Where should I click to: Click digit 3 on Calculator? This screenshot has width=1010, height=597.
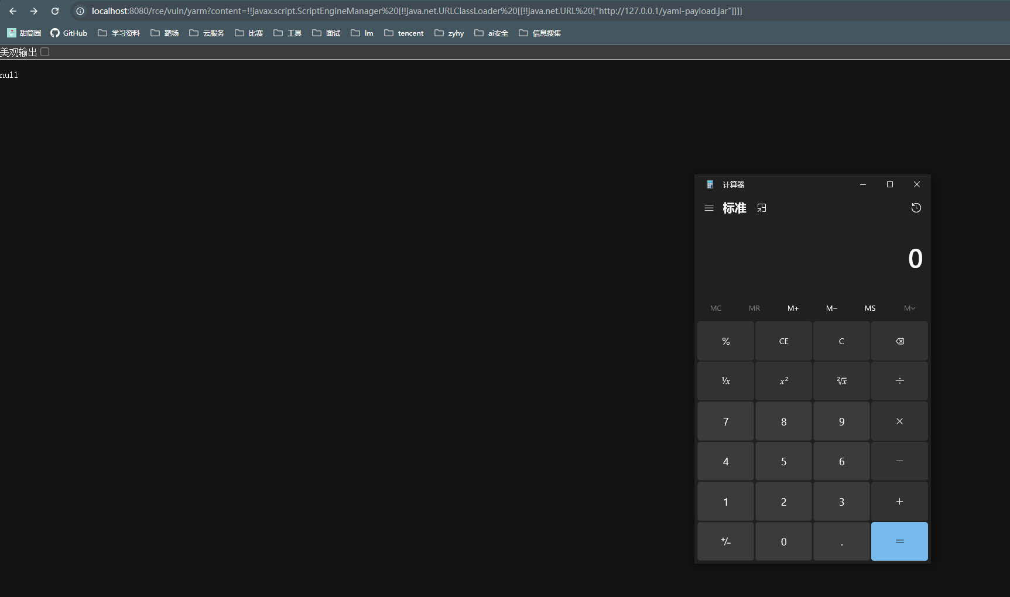point(841,502)
